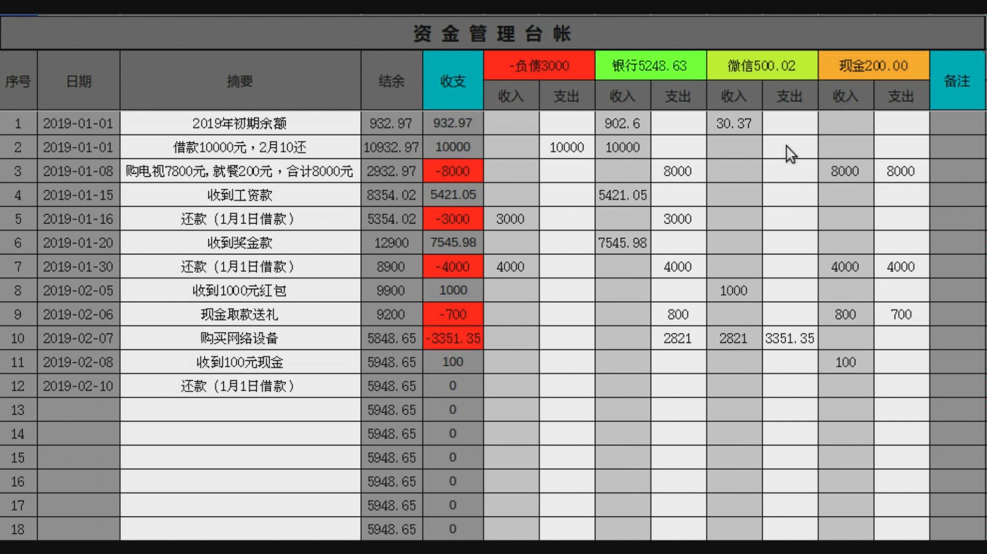
Task: Select the 30.37 WeChat income cell
Action: pos(734,123)
